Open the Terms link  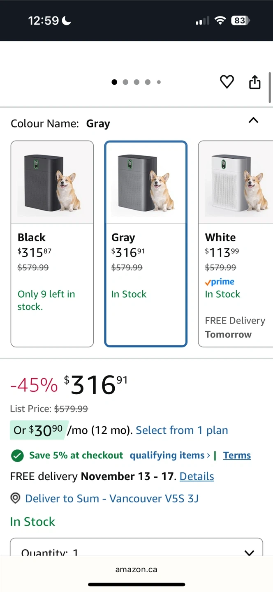tap(237, 456)
